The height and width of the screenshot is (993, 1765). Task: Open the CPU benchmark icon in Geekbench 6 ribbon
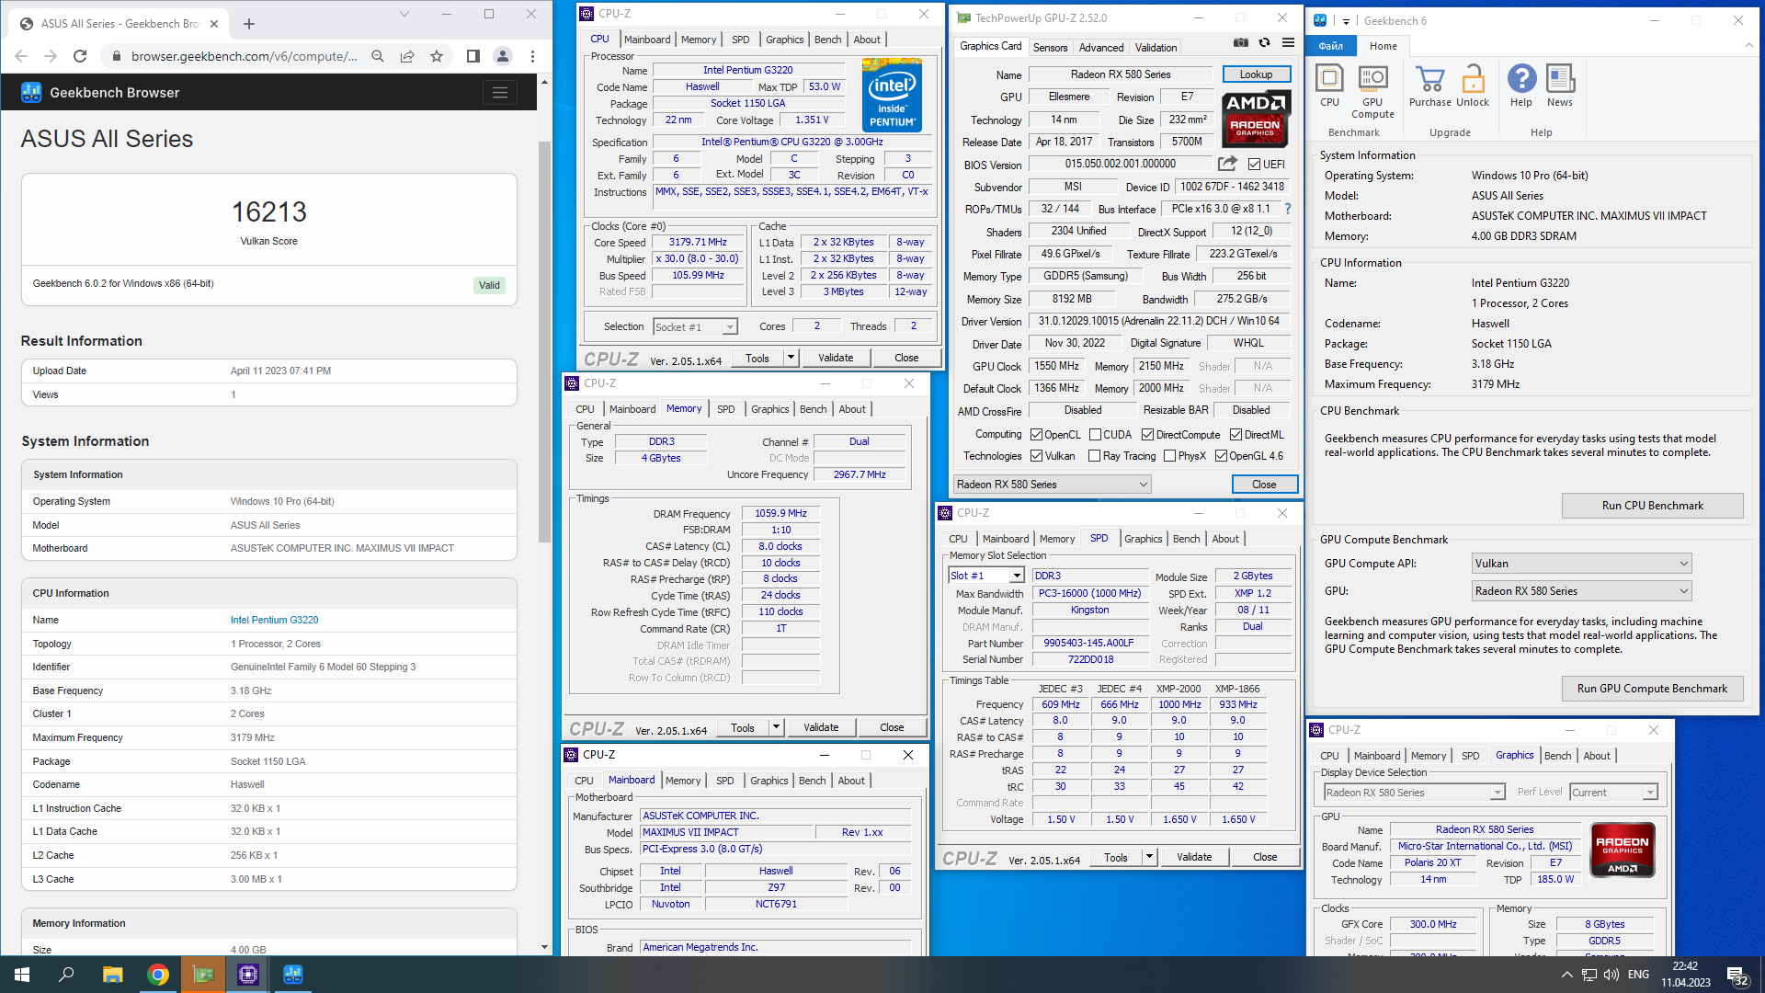[x=1329, y=86]
